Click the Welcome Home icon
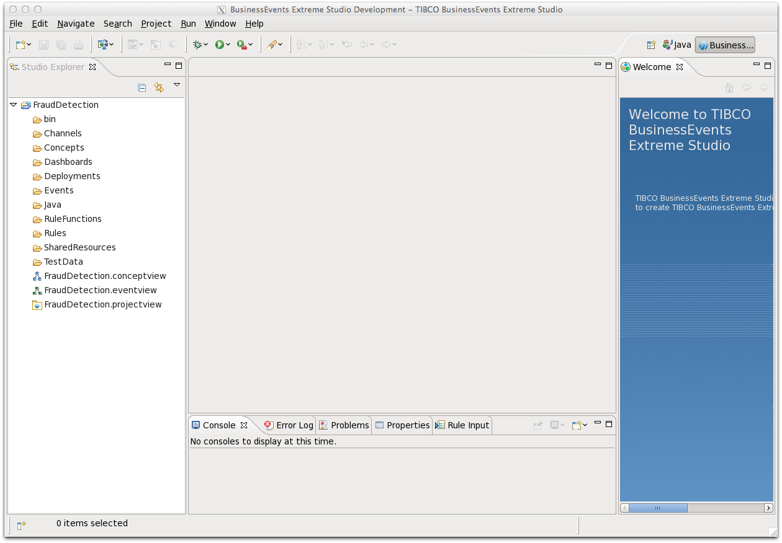Image resolution: width=782 pixels, height=543 pixels. tap(730, 87)
